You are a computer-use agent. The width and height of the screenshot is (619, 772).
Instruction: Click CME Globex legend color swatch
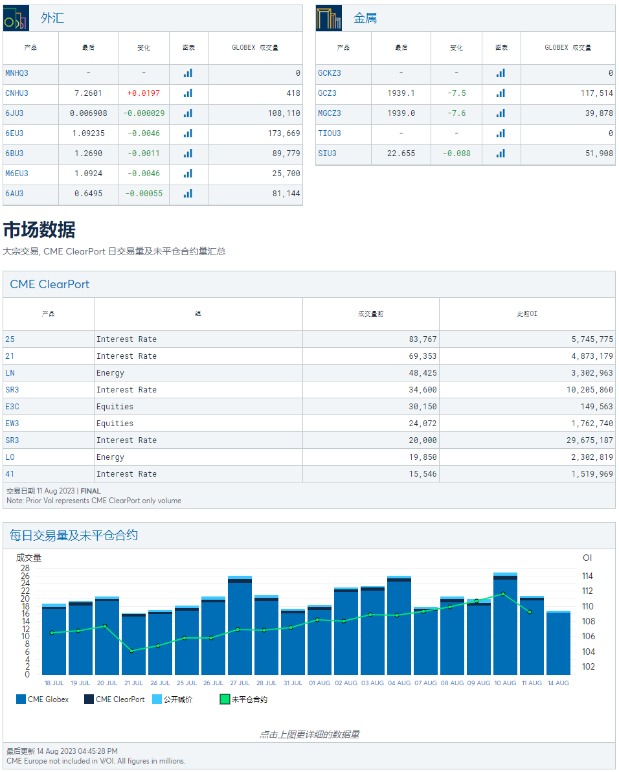21,699
